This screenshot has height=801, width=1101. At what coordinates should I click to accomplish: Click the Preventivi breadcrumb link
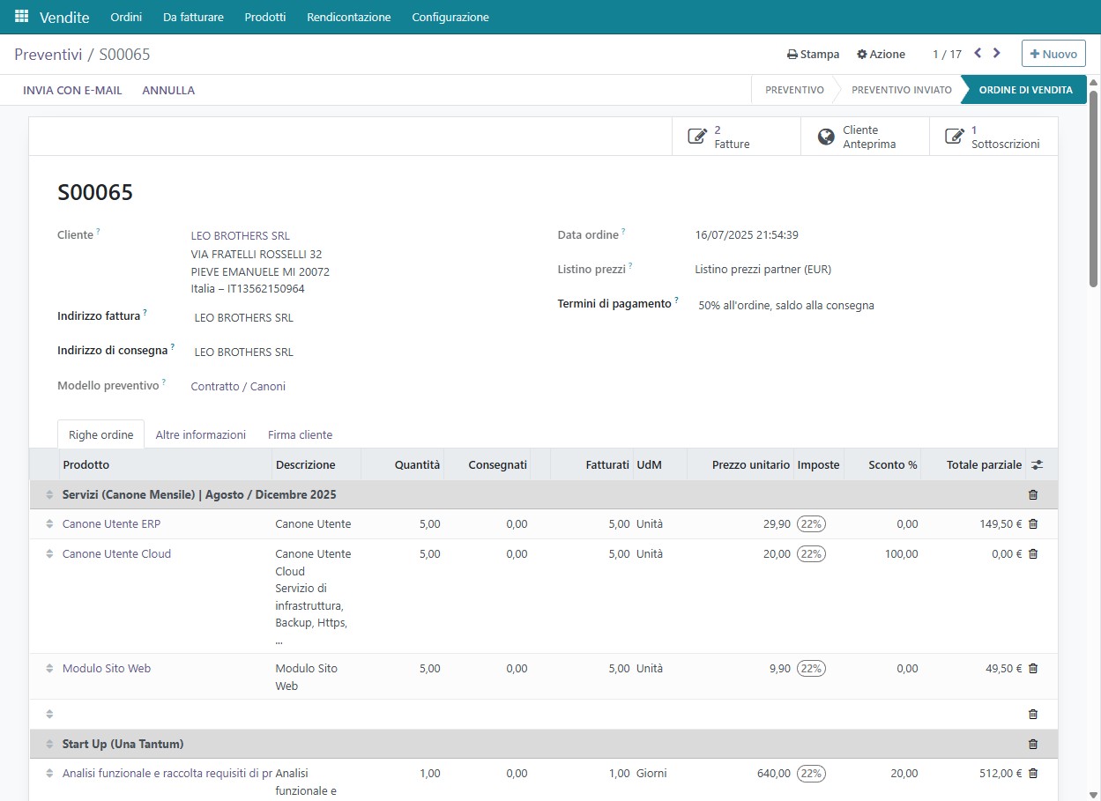48,55
